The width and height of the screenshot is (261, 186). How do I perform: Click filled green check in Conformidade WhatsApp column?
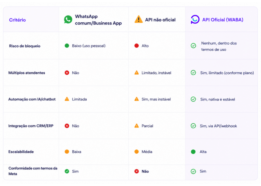click(x=67, y=171)
